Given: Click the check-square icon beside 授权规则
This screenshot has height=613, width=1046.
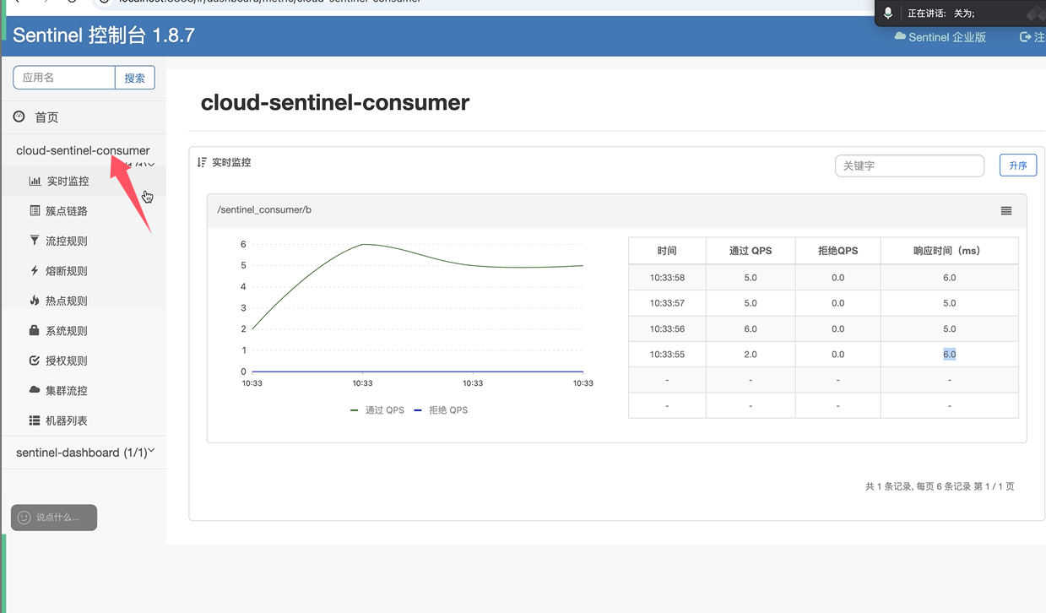Looking at the screenshot, I should tap(35, 361).
